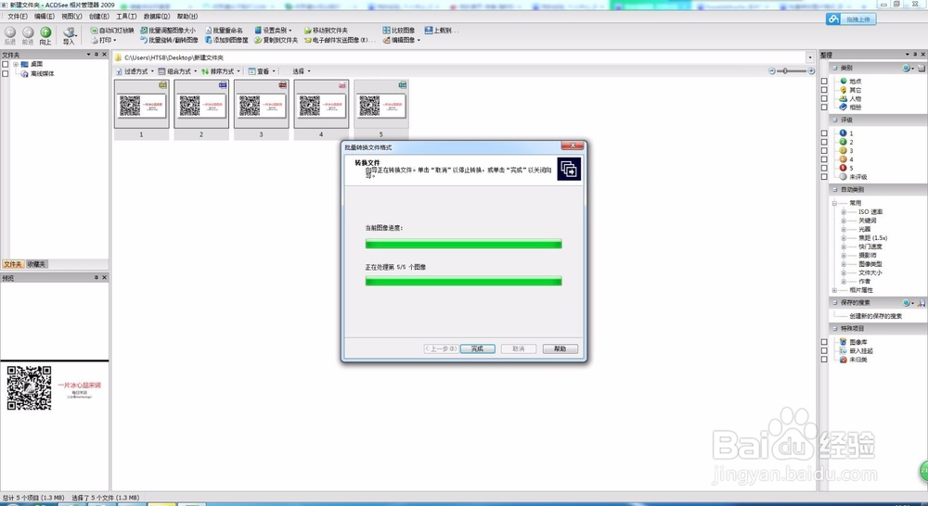Viewport: 928px width, 506px height.
Task: Click the 离线媒体 folder tree icon
Action: pos(24,74)
